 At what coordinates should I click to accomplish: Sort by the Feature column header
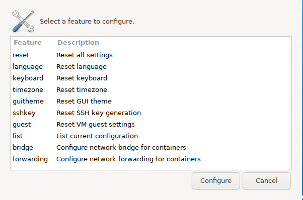(32, 43)
